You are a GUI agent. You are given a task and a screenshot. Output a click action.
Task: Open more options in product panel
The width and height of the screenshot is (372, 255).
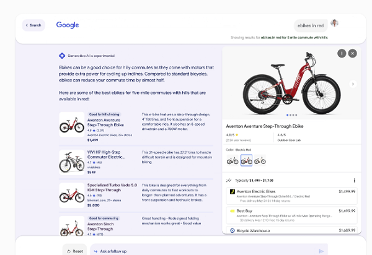(342, 54)
